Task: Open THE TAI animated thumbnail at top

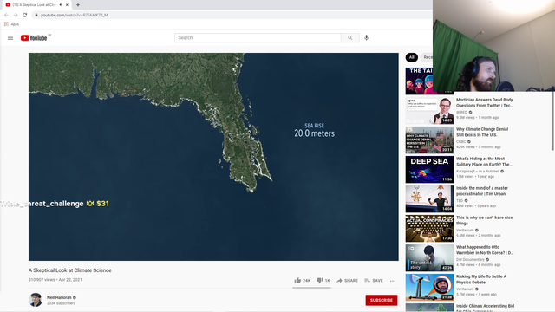Action: coord(419,81)
